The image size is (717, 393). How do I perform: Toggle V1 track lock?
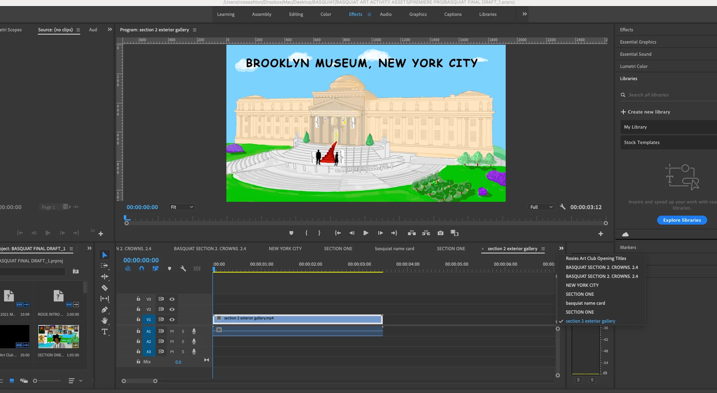click(138, 319)
